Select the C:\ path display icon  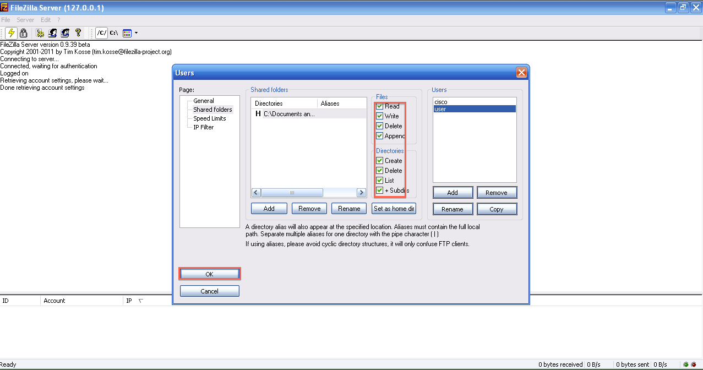coord(114,33)
